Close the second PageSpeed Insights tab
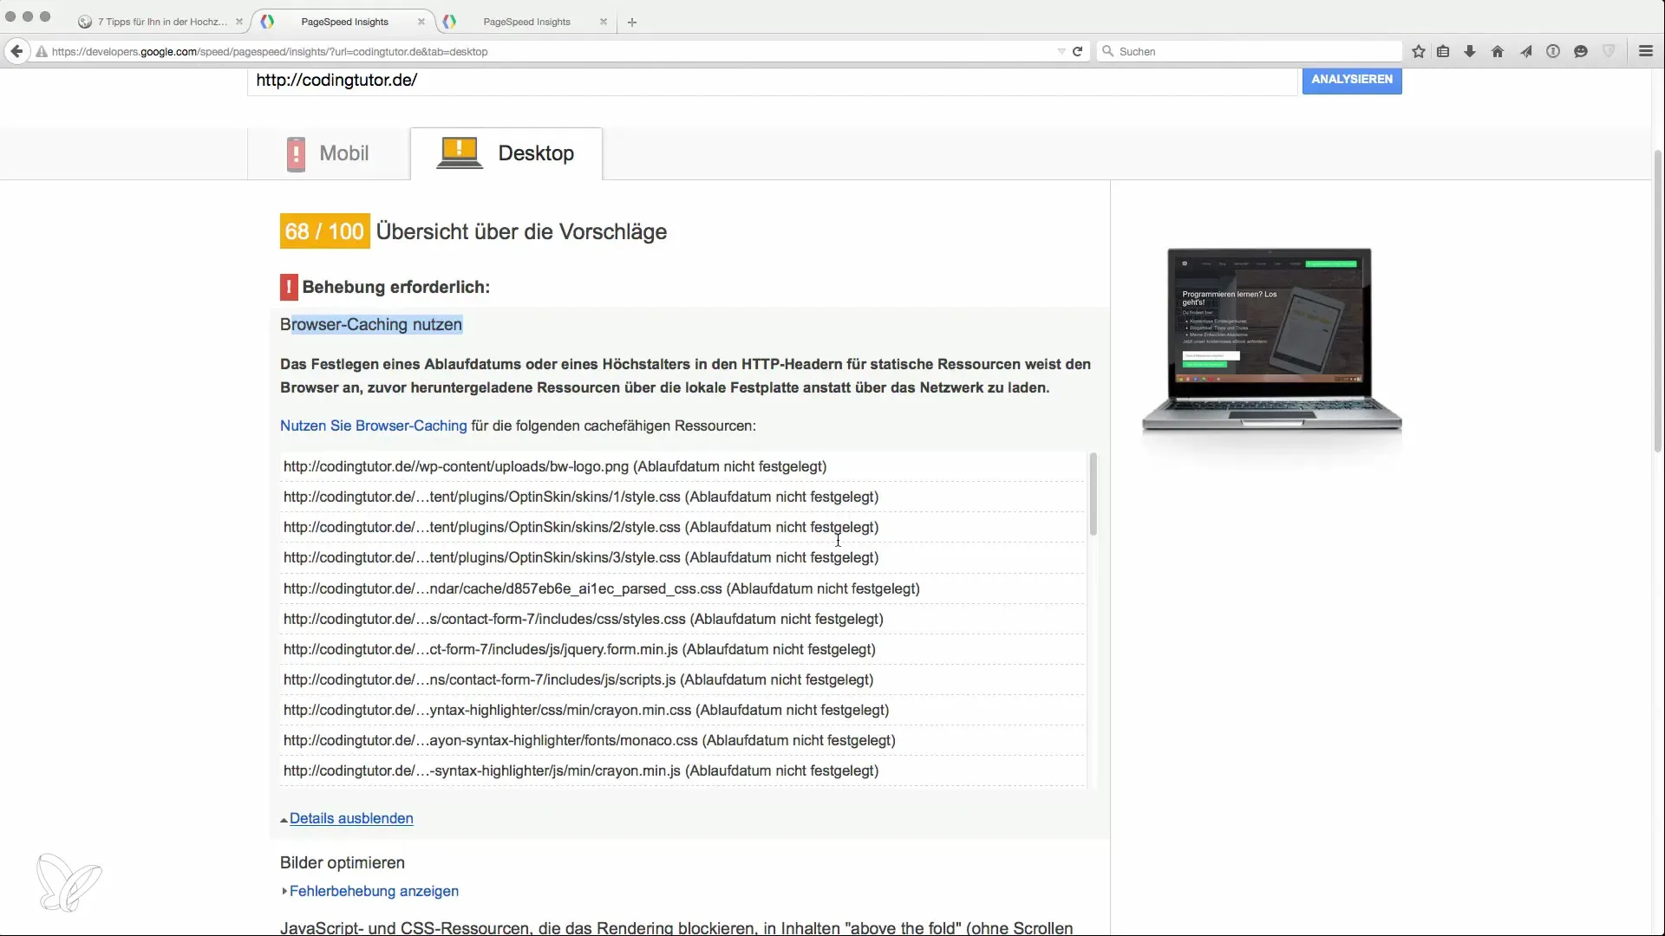This screenshot has width=1665, height=936. click(604, 22)
